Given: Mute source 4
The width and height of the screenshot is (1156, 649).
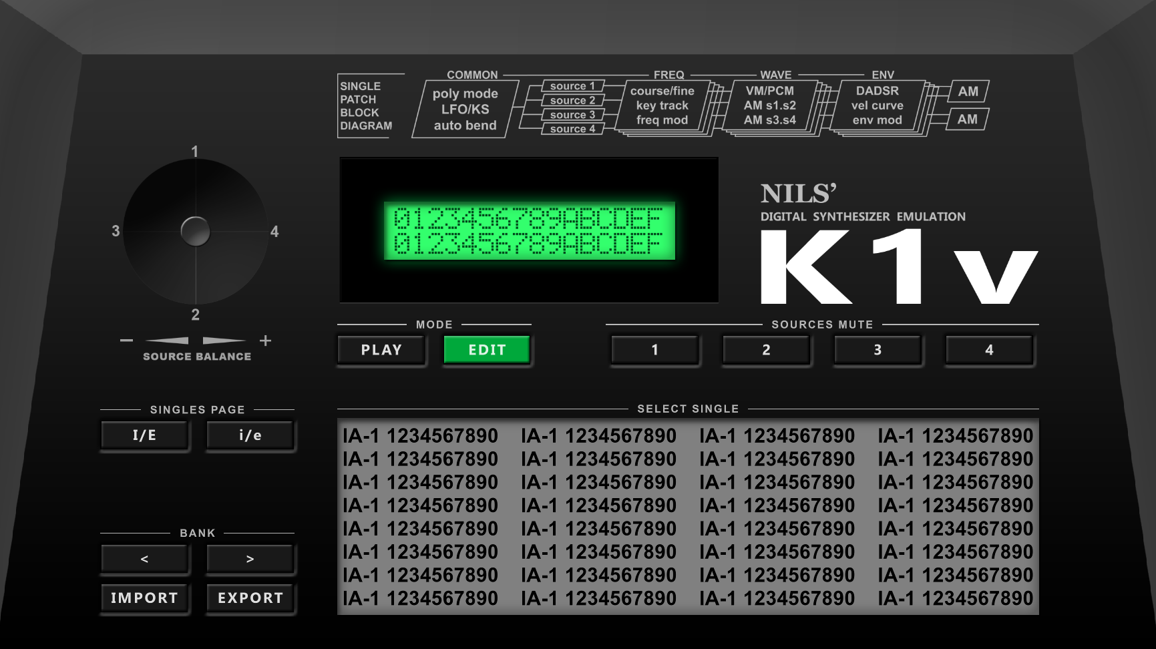Looking at the screenshot, I should tap(990, 349).
